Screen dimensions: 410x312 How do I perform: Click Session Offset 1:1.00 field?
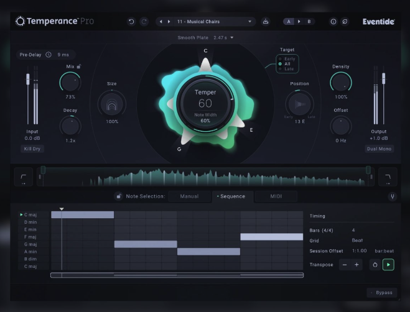pyautogui.click(x=359, y=251)
